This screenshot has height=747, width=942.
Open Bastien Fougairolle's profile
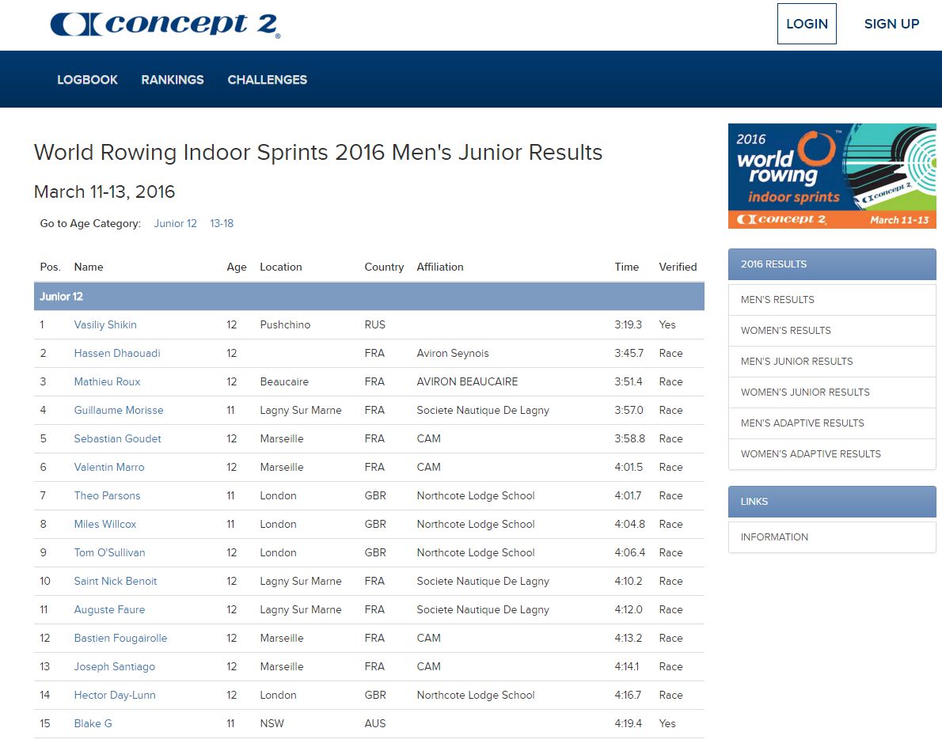coord(120,639)
